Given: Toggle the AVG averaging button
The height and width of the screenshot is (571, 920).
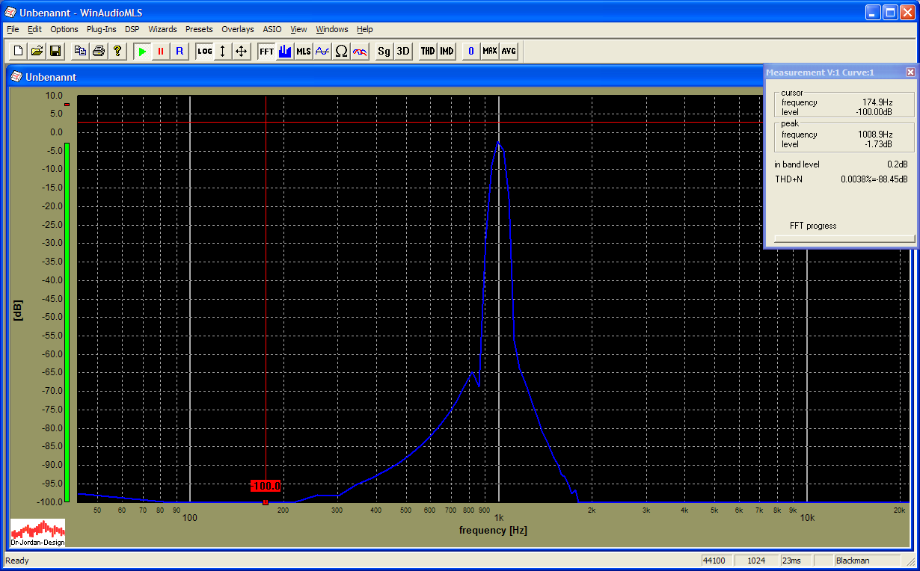Looking at the screenshot, I should (509, 52).
